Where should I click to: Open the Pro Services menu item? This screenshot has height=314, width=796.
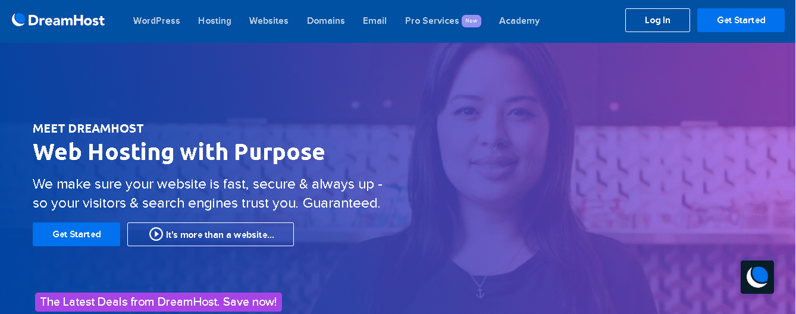click(432, 21)
